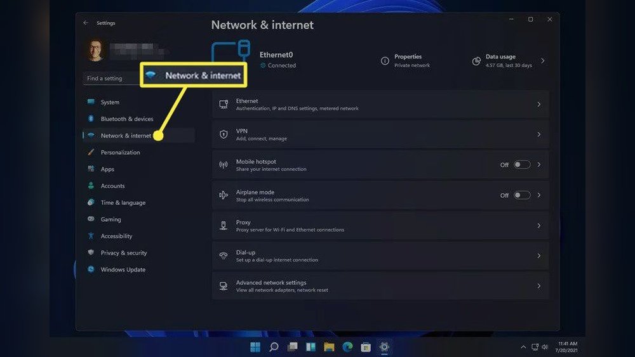Open the Ethernet settings row
This screenshot has width=635, height=357.
coord(380,105)
